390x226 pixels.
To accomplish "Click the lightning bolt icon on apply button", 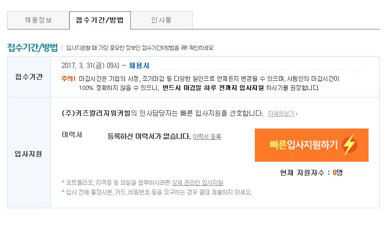I will coord(349,145).
